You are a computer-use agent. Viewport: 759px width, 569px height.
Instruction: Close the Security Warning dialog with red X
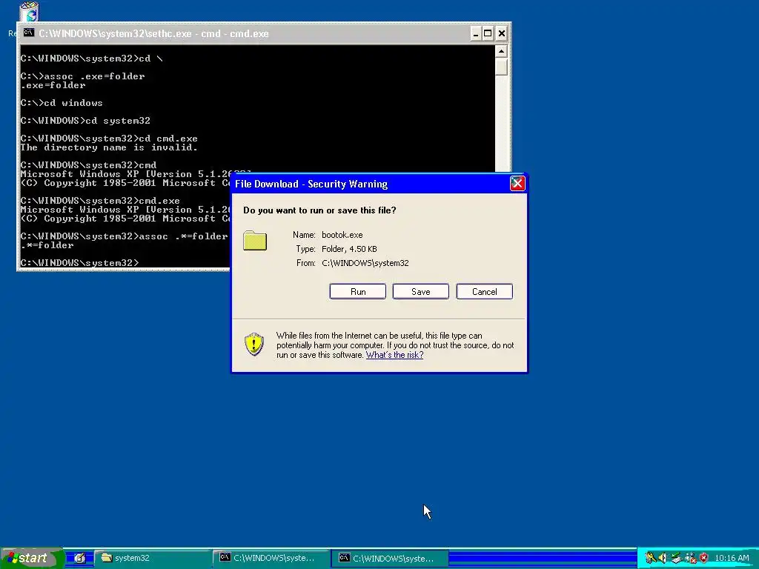pyautogui.click(x=517, y=184)
